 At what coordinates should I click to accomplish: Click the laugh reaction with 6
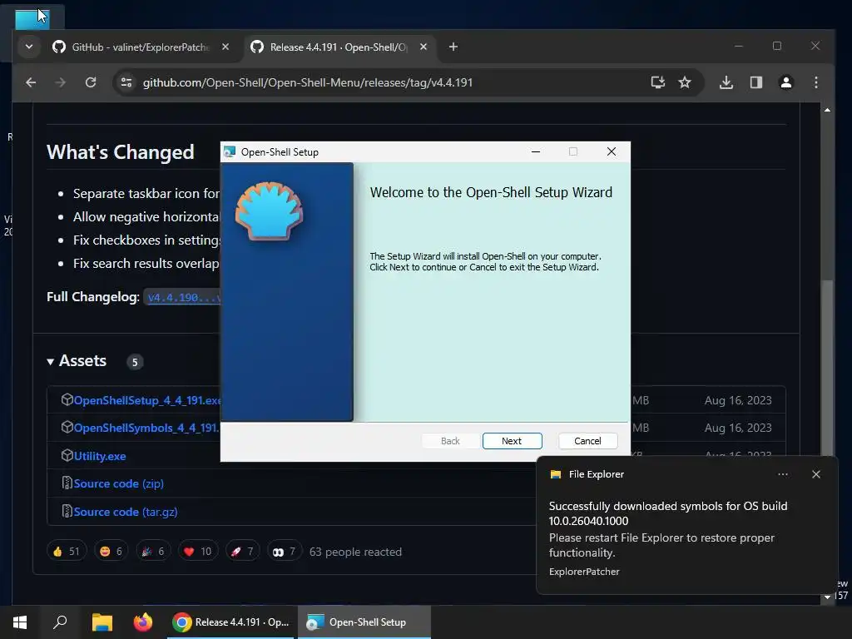pos(111,552)
